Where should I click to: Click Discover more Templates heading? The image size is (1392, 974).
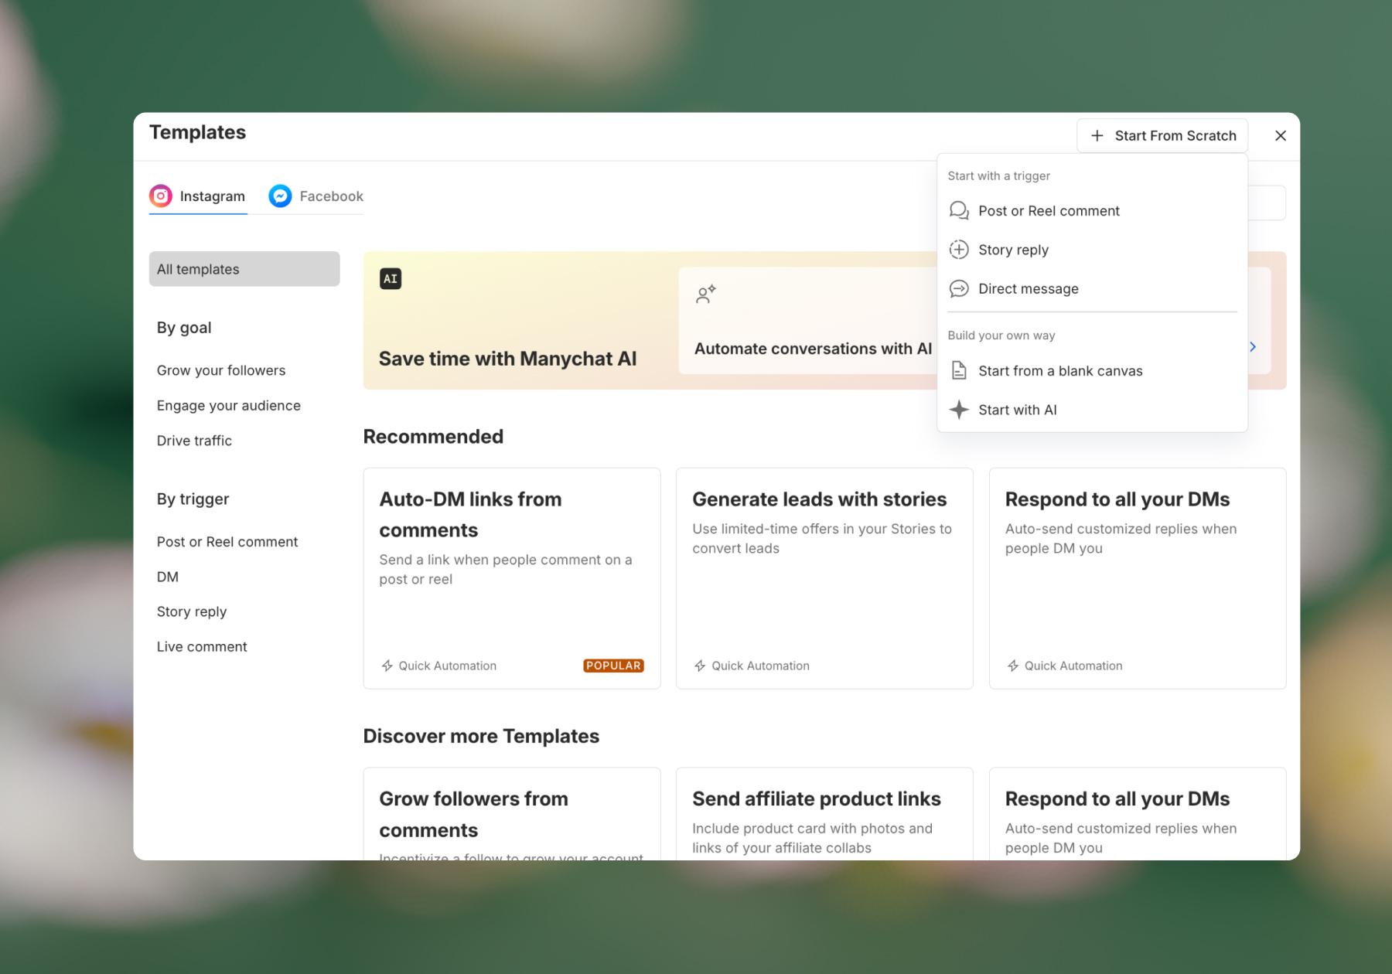(x=481, y=736)
